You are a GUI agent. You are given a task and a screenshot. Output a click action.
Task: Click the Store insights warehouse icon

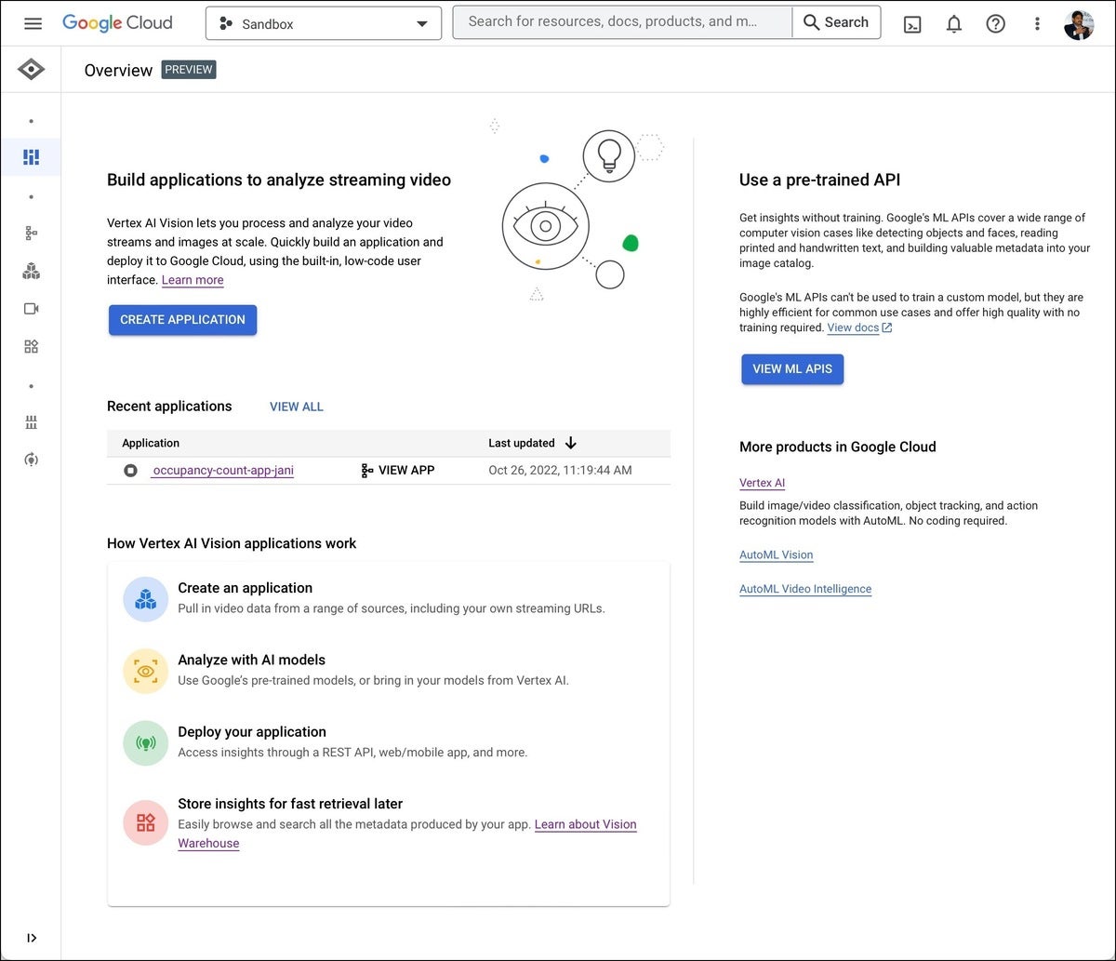(145, 822)
